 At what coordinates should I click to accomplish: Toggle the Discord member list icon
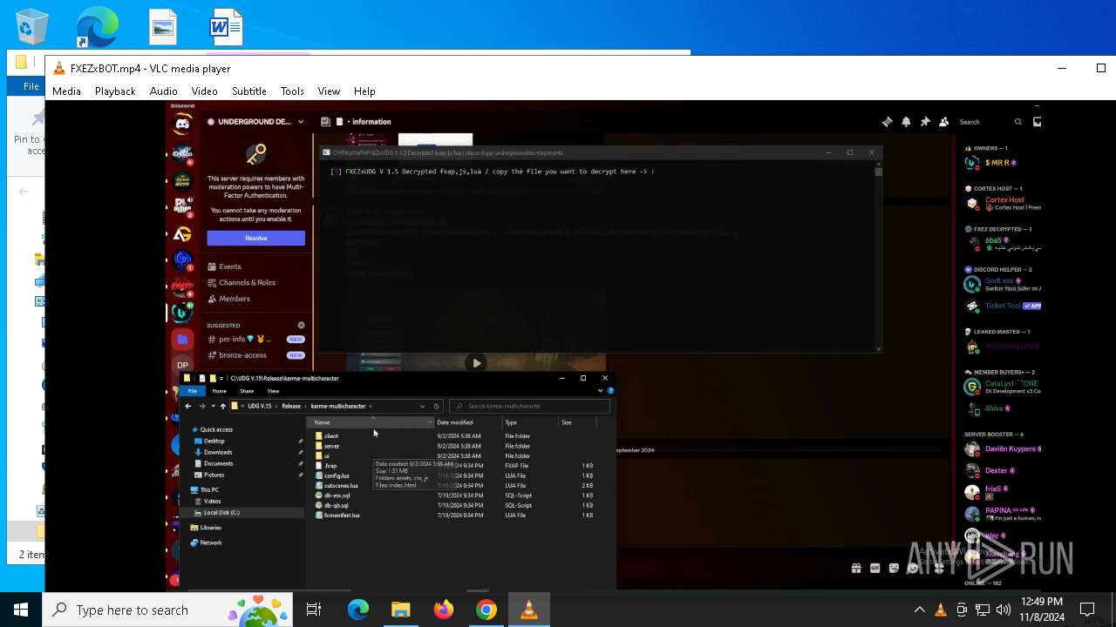(944, 122)
